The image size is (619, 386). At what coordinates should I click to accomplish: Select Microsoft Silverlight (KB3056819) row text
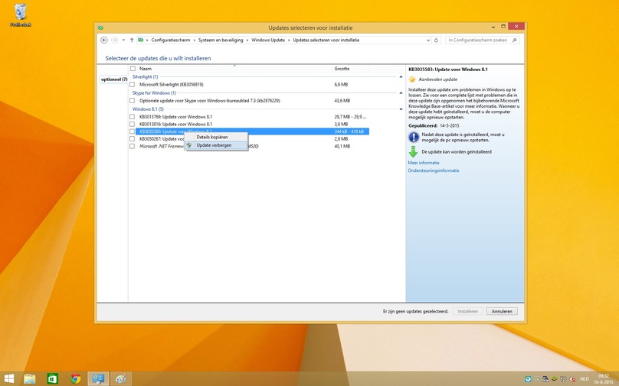click(x=172, y=84)
